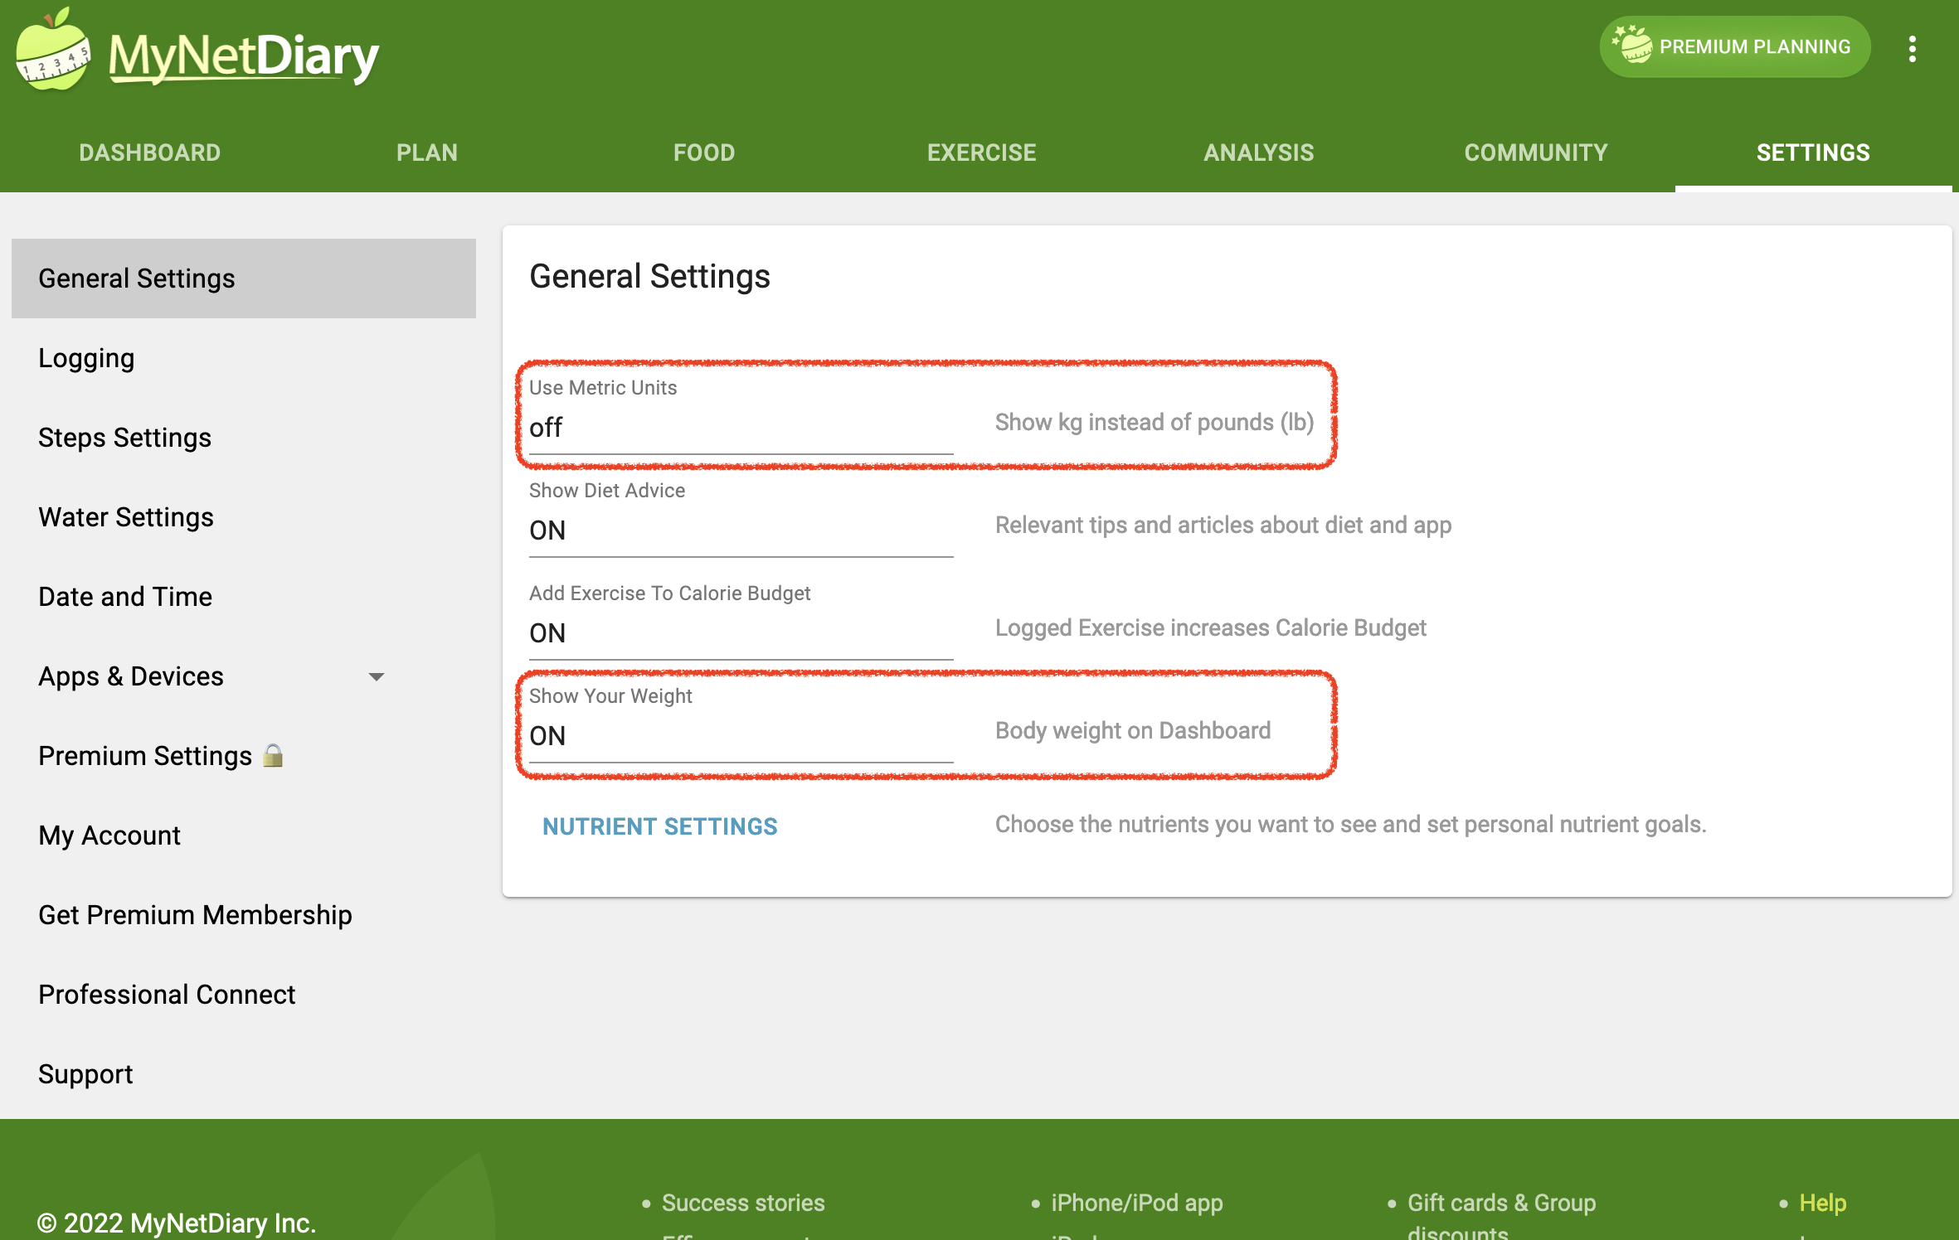Switch to the Analysis tab

[1259, 153]
